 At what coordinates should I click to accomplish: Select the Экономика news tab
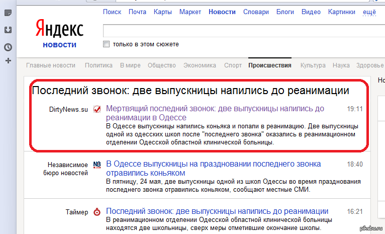pyautogui.click(x=200, y=65)
